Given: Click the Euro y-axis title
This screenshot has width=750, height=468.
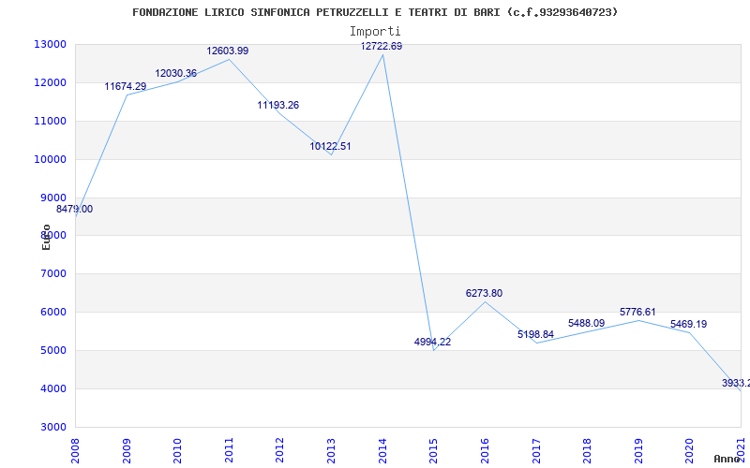Looking at the screenshot, I should 46,237.
